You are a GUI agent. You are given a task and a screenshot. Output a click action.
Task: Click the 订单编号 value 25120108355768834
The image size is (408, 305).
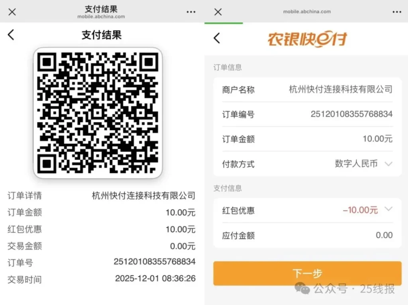[351, 114]
